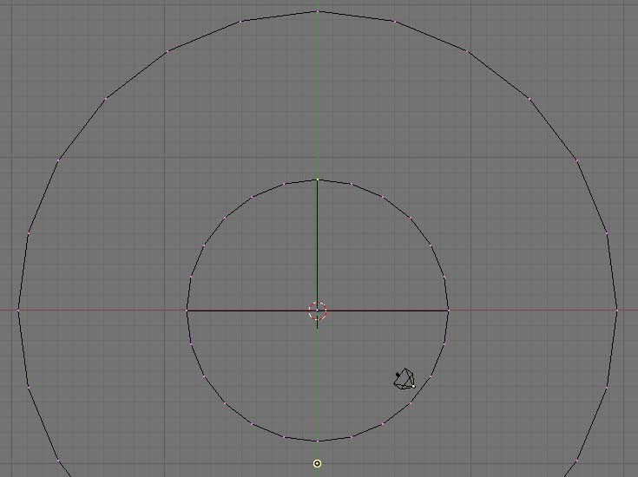Click the 3D cursor at the circle center
The height and width of the screenshot is (477, 638).
tap(318, 310)
